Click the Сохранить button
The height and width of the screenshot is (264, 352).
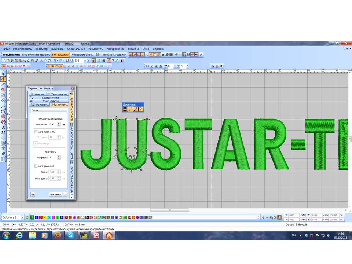click(x=55, y=194)
